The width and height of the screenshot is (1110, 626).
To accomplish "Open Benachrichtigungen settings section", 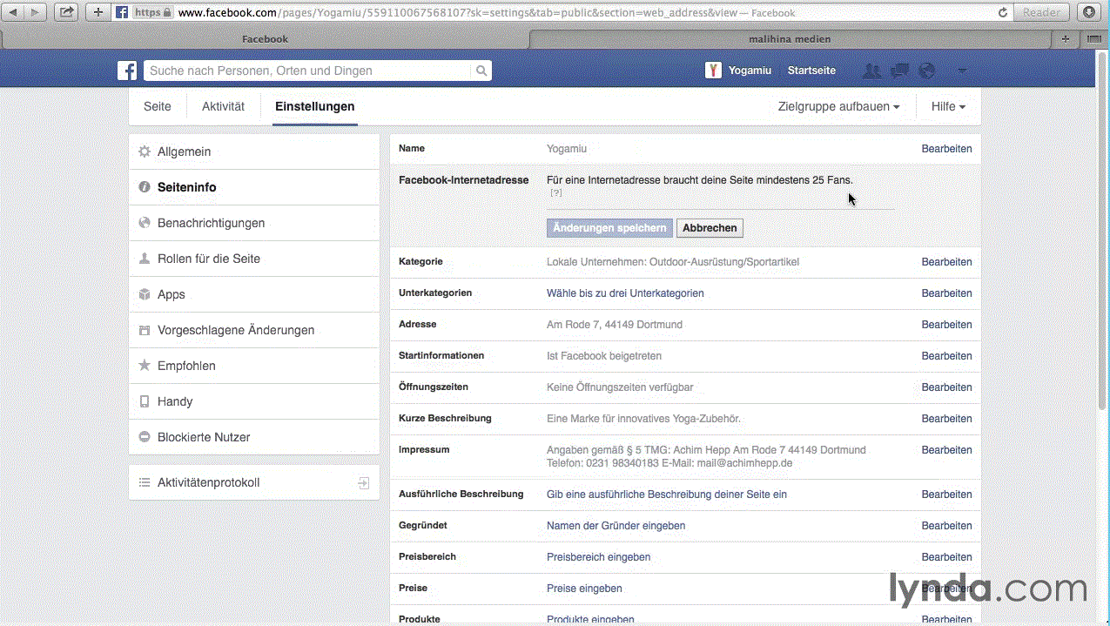I will 254,223.
